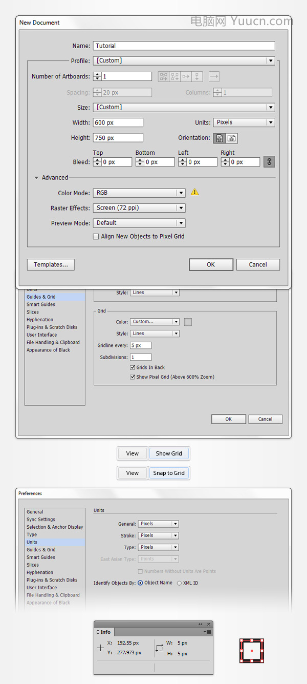Click the grid color swatch
307x684 pixels.
point(188,322)
